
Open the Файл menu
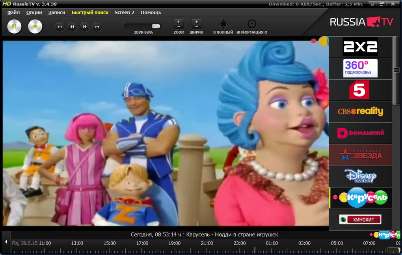click(13, 12)
